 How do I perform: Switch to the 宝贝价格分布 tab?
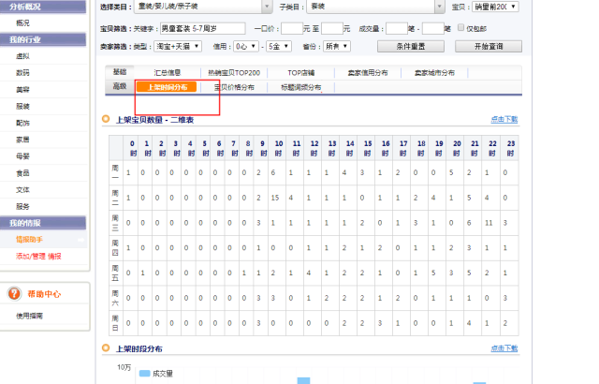tap(234, 87)
